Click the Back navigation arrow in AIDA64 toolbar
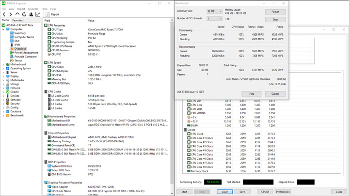 click(x=4, y=15)
